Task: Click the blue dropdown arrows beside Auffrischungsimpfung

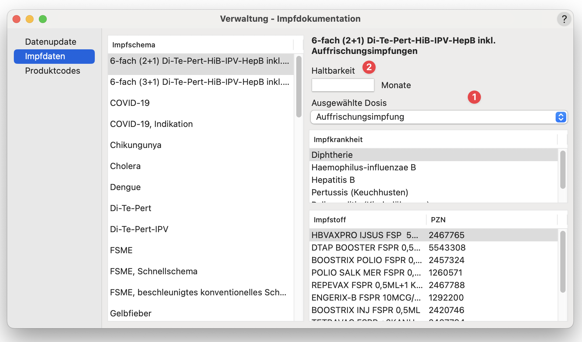Action: tap(561, 117)
